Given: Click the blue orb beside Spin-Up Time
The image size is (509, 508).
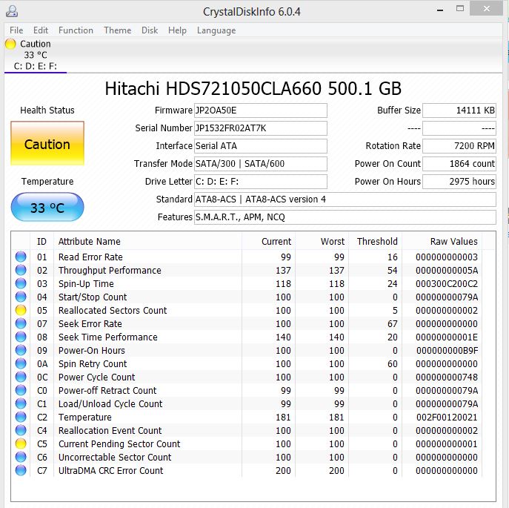Looking at the screenshot, I should 20,284.
